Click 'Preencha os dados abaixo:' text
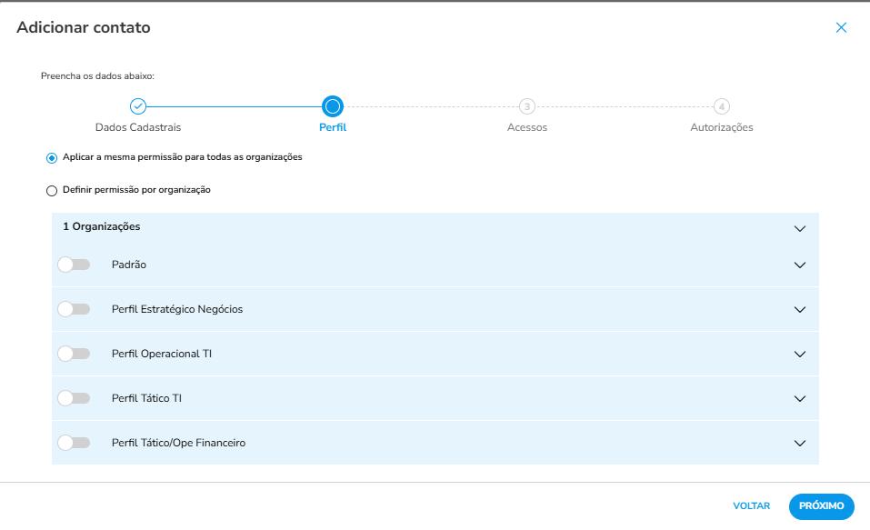Screen dimensions: 870x530 pyautogui.click(x=97, y=76)
